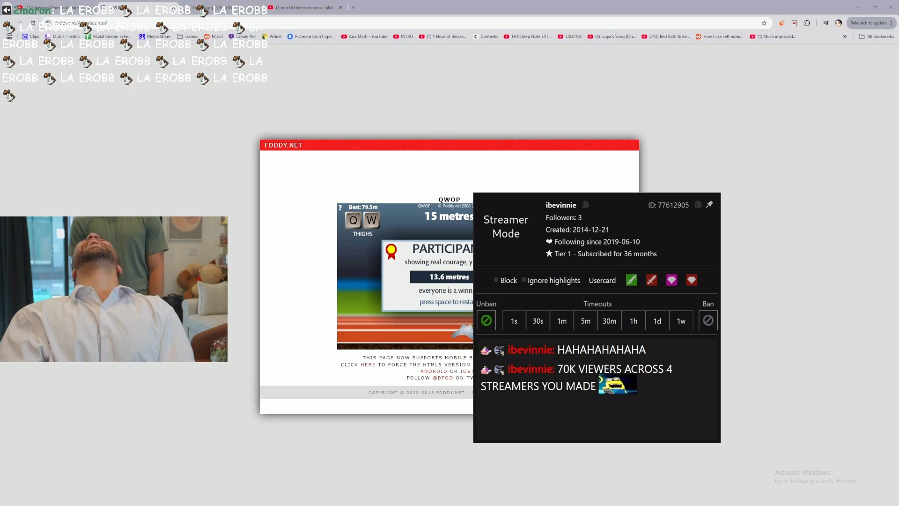
Task: Timeout user for 5m
Action: click(586, 321)
